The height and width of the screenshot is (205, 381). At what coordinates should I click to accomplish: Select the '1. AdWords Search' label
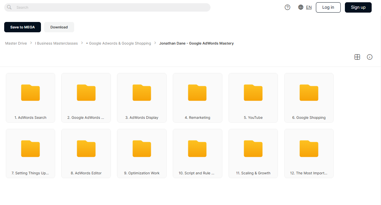coord(30,118)
